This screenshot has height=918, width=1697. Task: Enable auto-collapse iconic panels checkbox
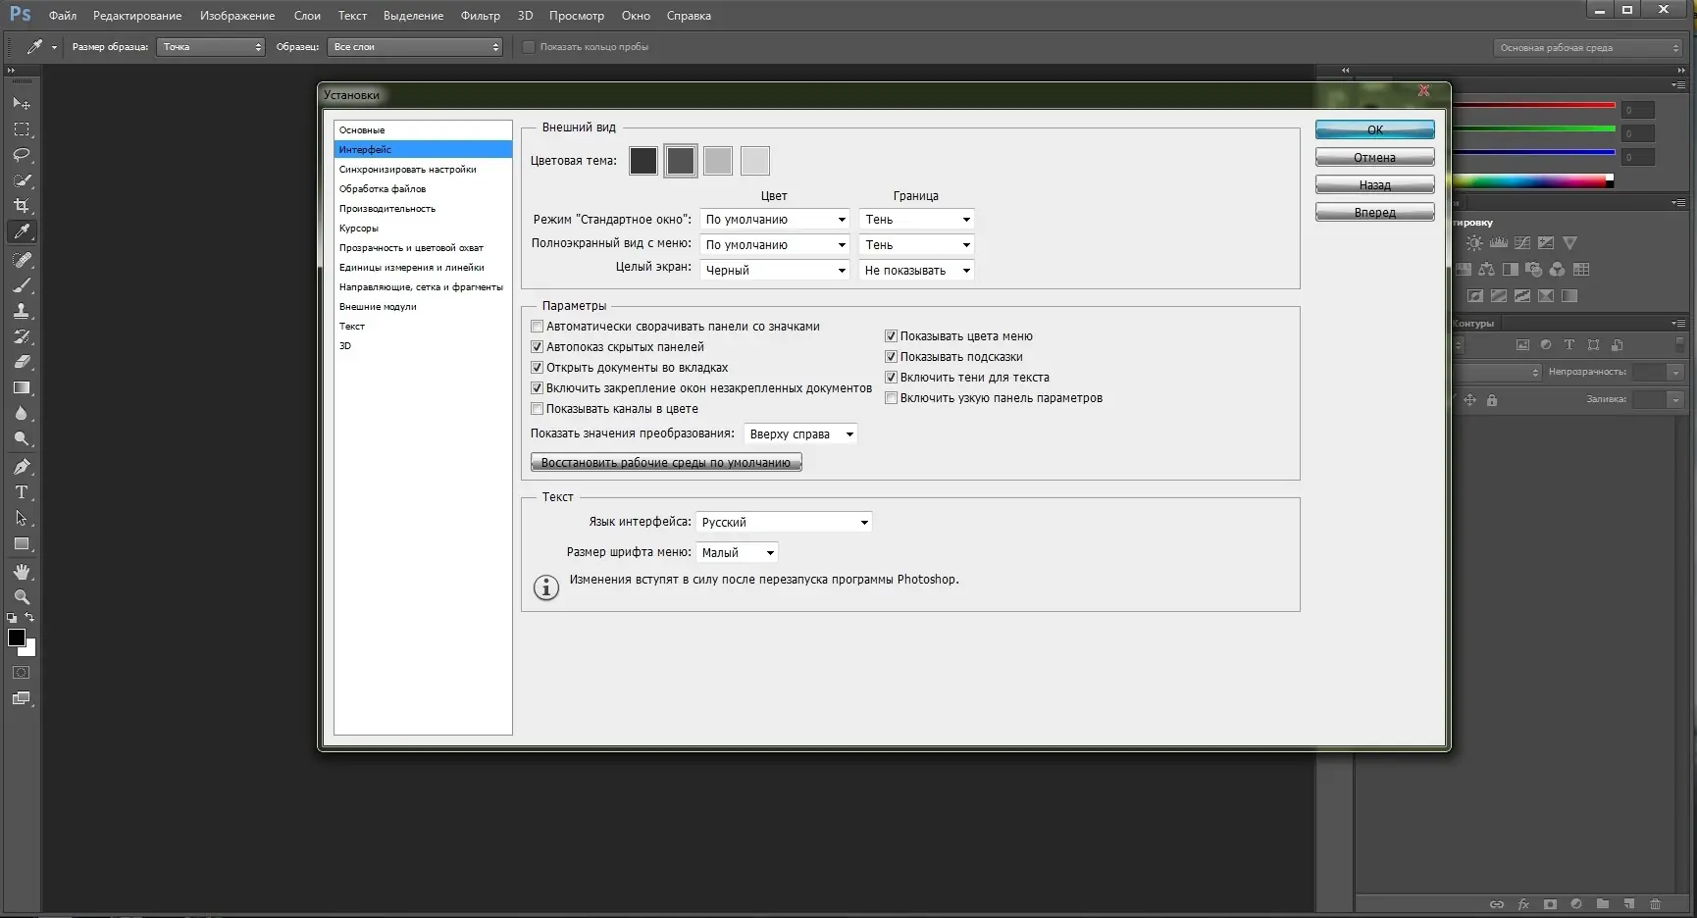pos(537,327)
